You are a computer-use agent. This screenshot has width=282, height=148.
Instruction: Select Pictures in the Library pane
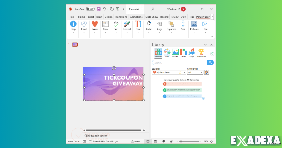pyautogui.click(x=175, y=53)
